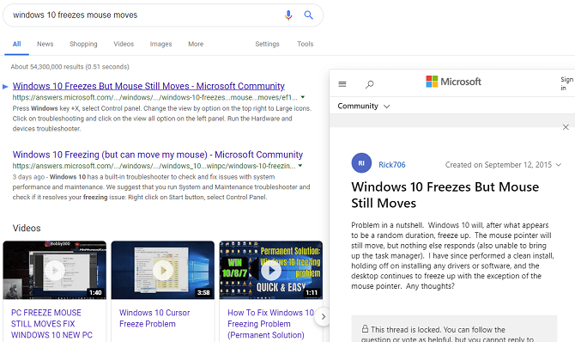Image resolution: width=575 pixels, height=342 pixels.
Task: Click the Microsoft panel search magnifier icon
Action: (x=369, y=84)
